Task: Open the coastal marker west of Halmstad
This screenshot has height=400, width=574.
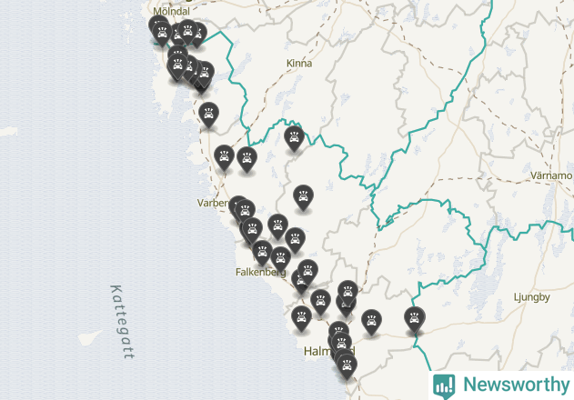Action: (x=301, y=319)
